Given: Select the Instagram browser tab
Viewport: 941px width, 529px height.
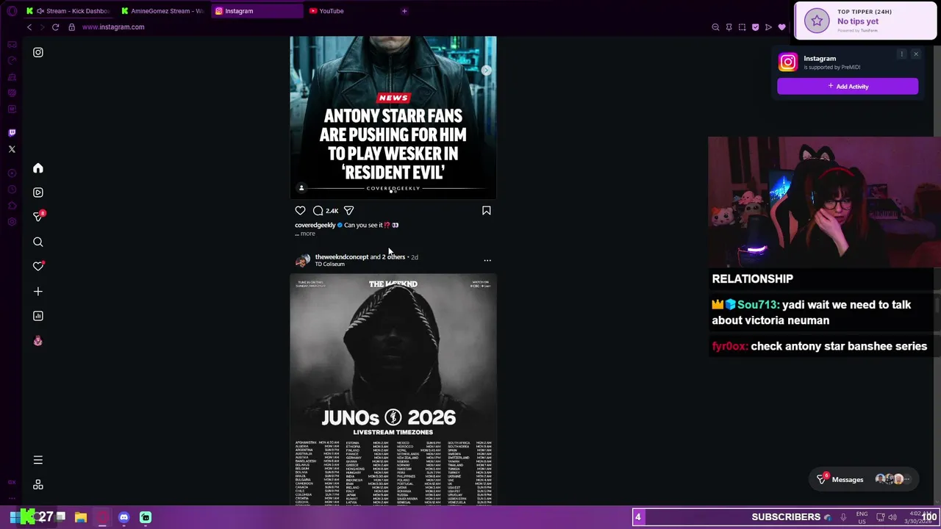Looking at the screenshot, I should click(257, 11).
